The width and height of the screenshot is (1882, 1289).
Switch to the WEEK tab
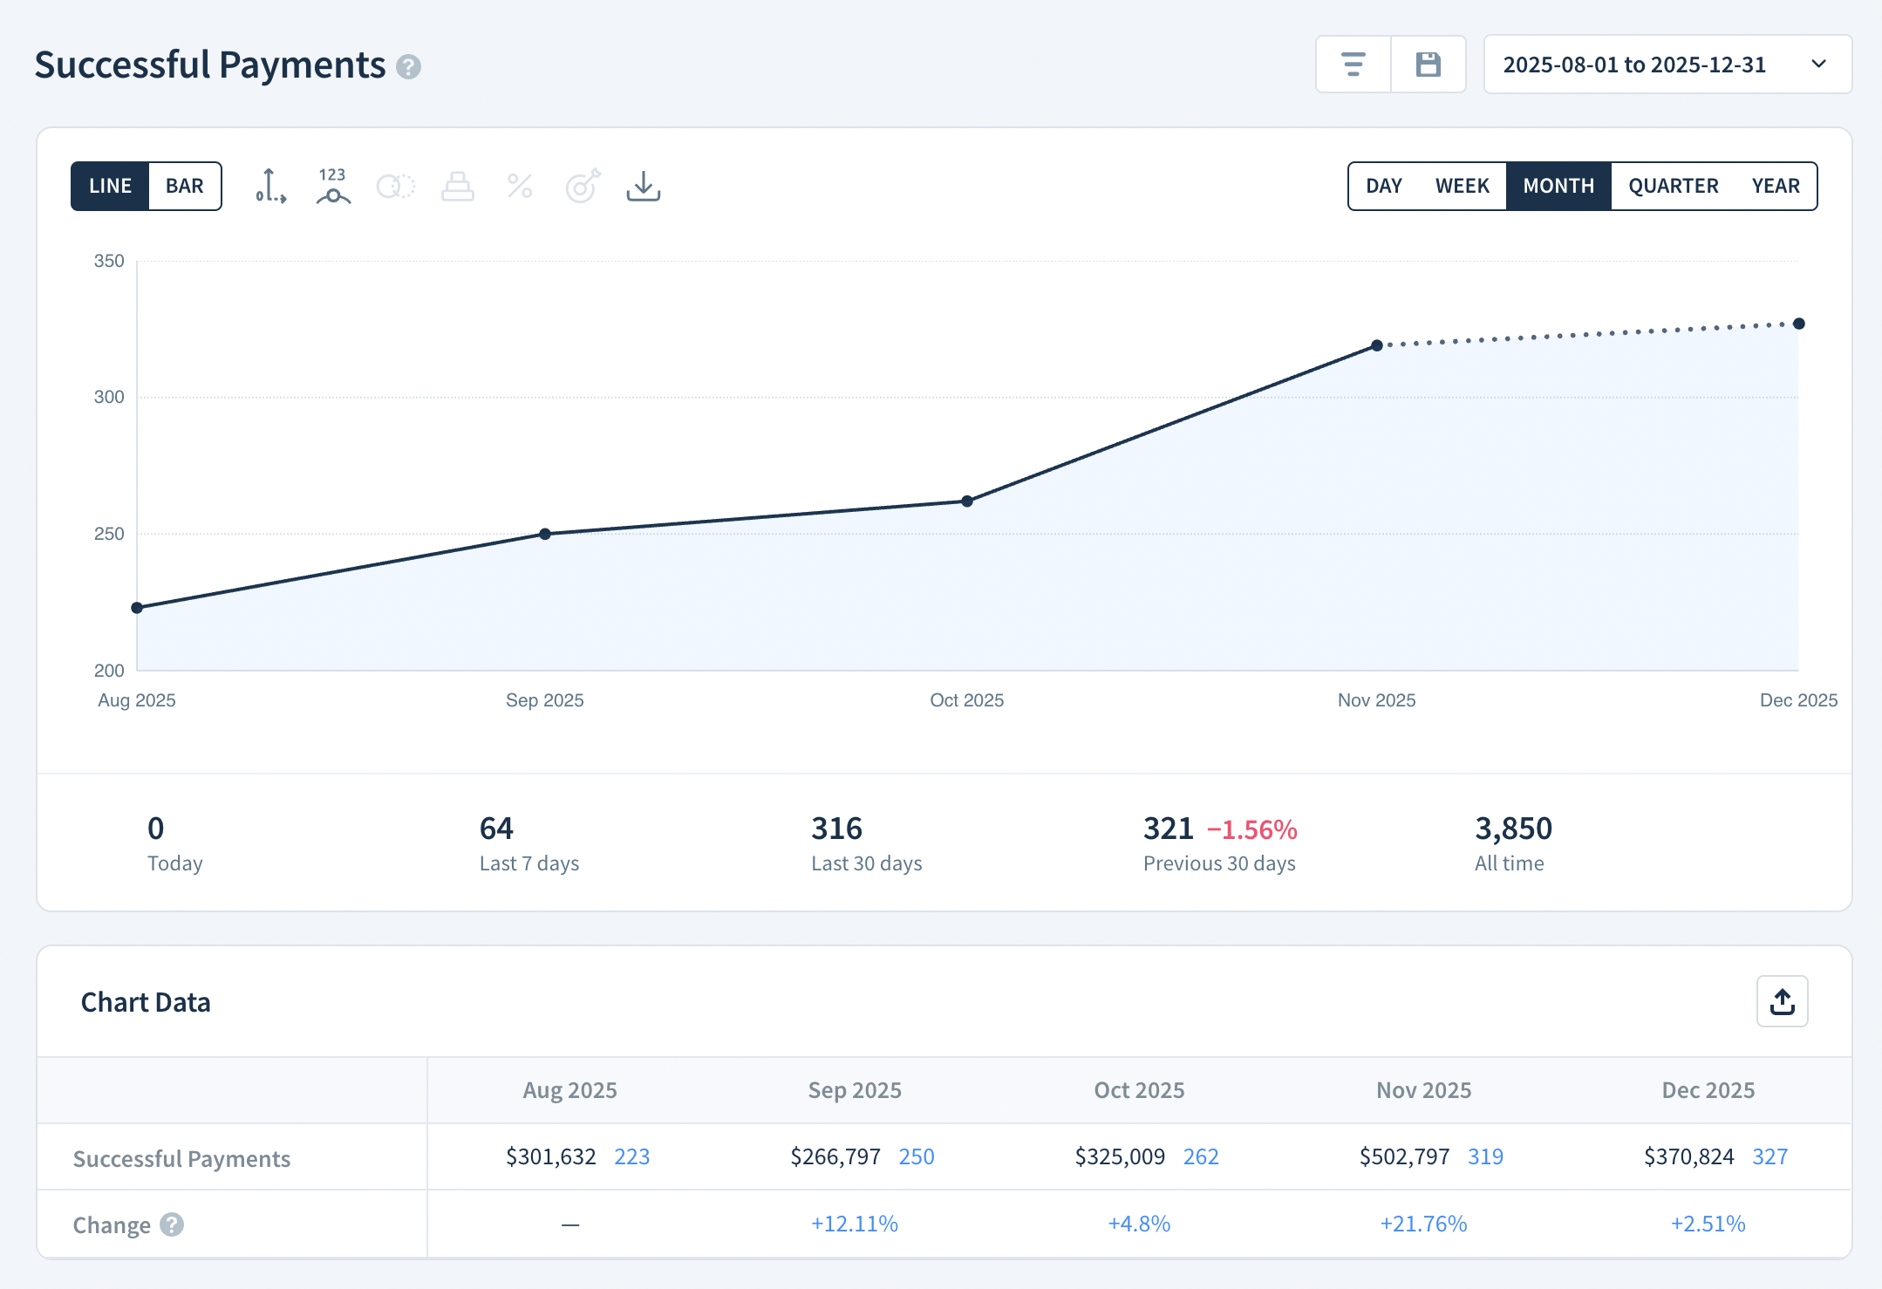pos(1462,186)
